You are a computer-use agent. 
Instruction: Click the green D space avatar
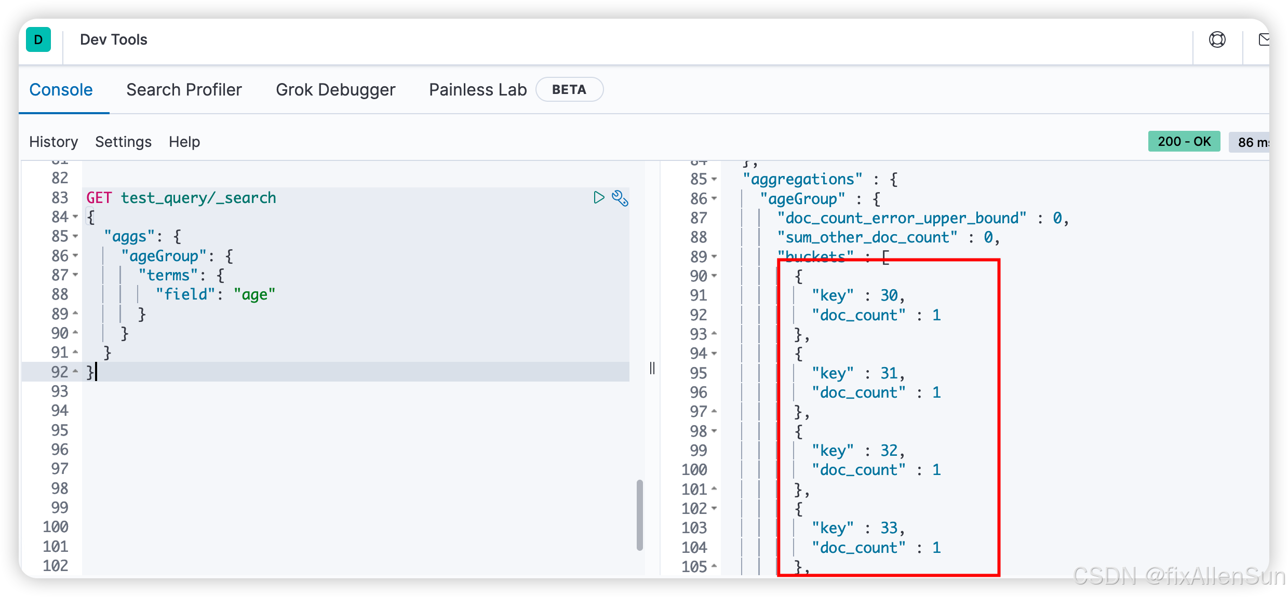[38, 39]
